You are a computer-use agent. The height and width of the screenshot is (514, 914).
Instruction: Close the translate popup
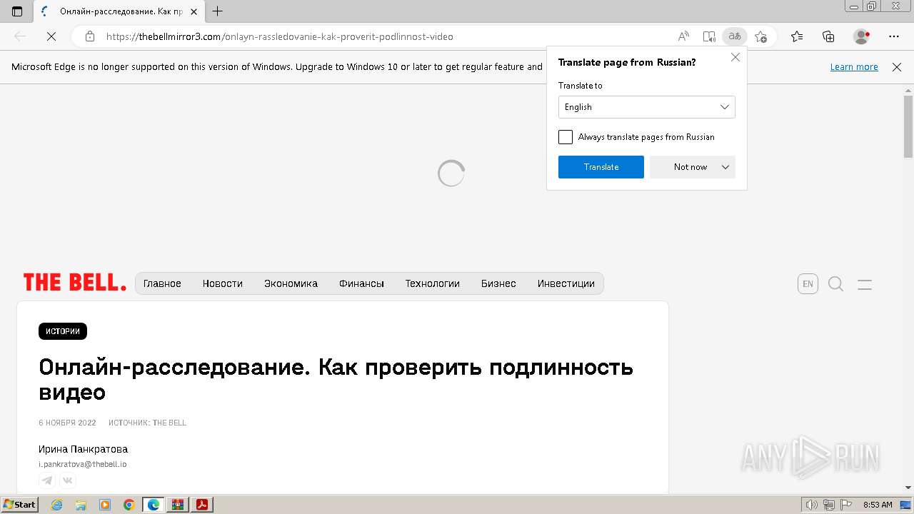tap(735, 57)
